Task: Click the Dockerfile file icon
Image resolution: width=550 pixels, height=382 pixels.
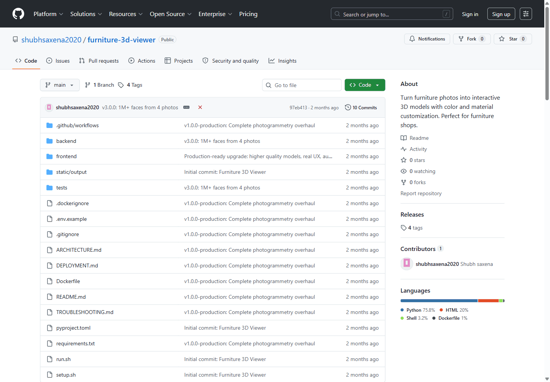Action: click(49, 281)
